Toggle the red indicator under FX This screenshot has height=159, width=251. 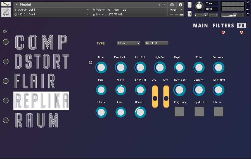[241, 32]
